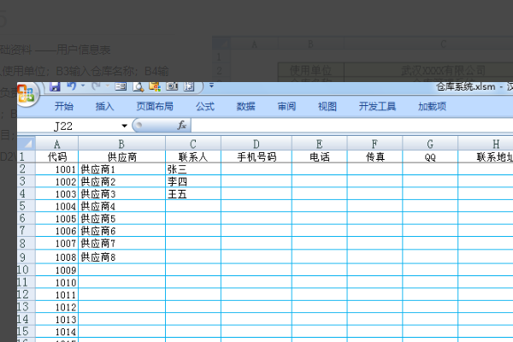
Task: Select column D header
Action: coord(256,144)
